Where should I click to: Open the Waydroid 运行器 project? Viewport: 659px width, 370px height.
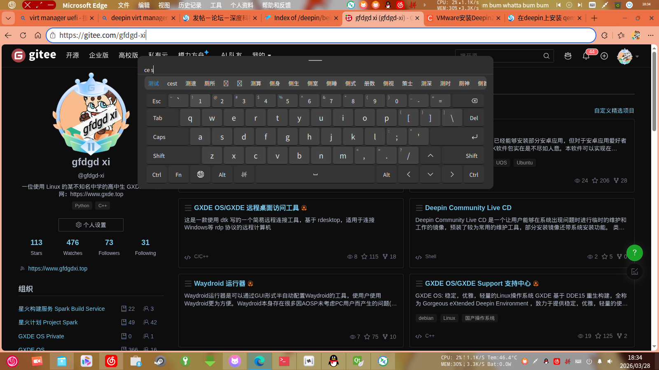tap(220, 284)
